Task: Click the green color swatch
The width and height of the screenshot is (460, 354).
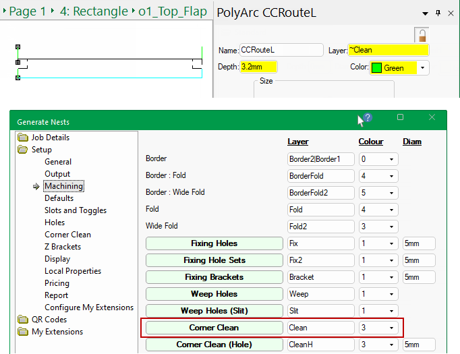Action: click(376, 68)
